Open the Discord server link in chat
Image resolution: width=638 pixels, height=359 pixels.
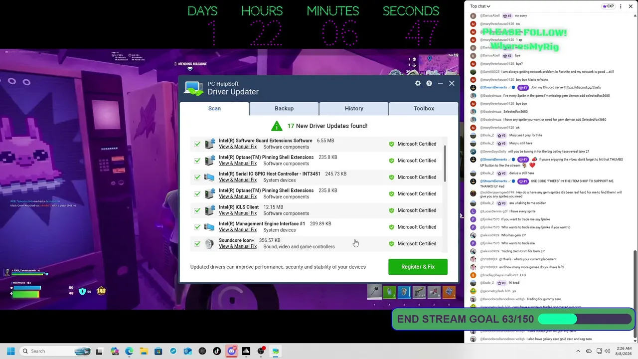583,87
